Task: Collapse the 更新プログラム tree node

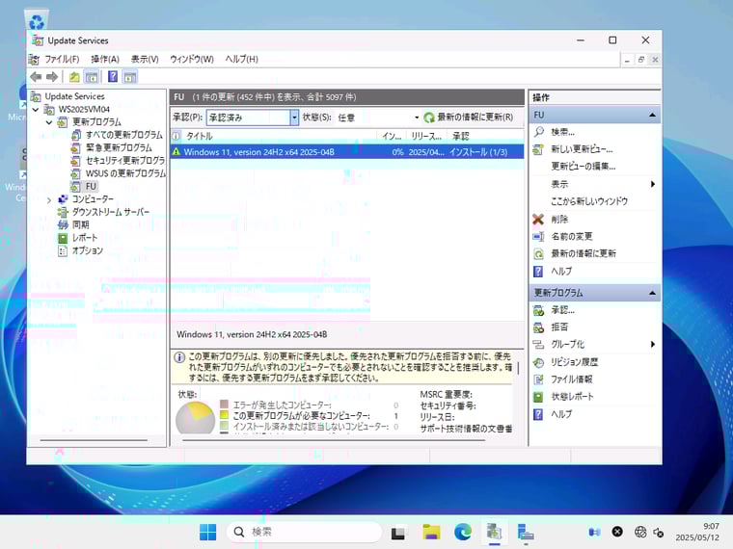Action: point(49,122)
